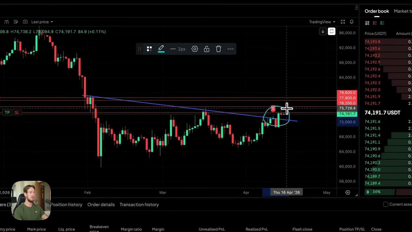Open the chart indicators icon
Image resolution: width=412 pixels, height=232 pixels.
click(x=6, y=22)
